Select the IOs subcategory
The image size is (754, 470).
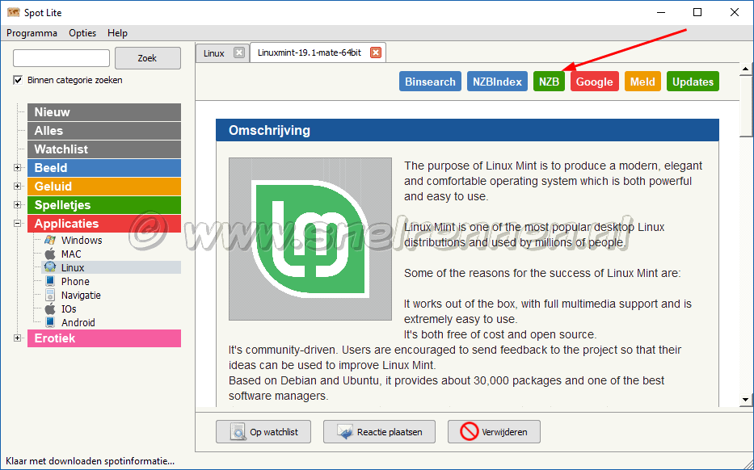69,309
